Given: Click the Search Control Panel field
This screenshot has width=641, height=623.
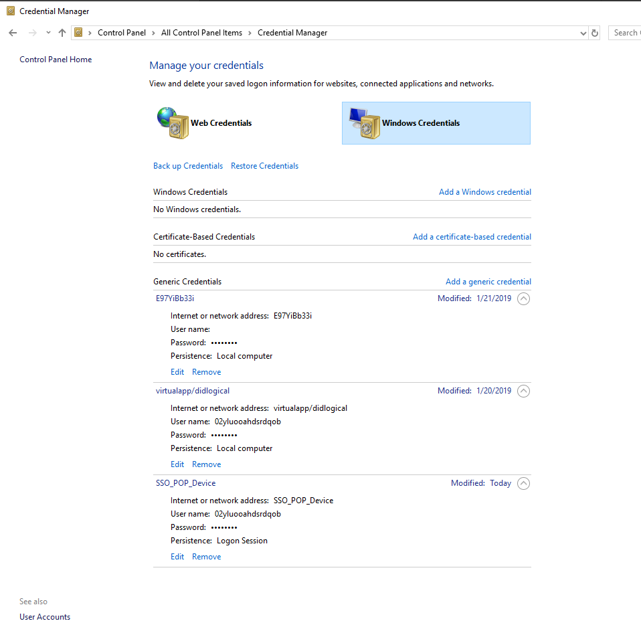Looking at the screenshot, I should click(x=625, y=33).
